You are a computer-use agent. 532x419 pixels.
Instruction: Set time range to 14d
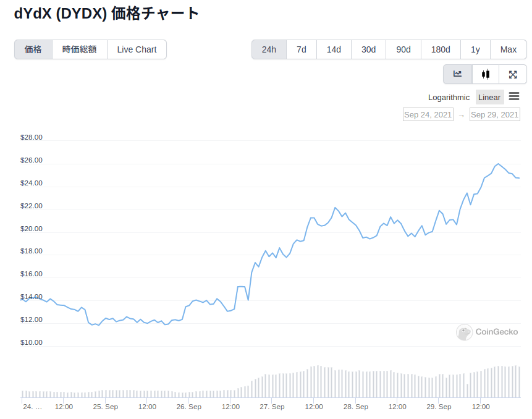coord(334,49)
